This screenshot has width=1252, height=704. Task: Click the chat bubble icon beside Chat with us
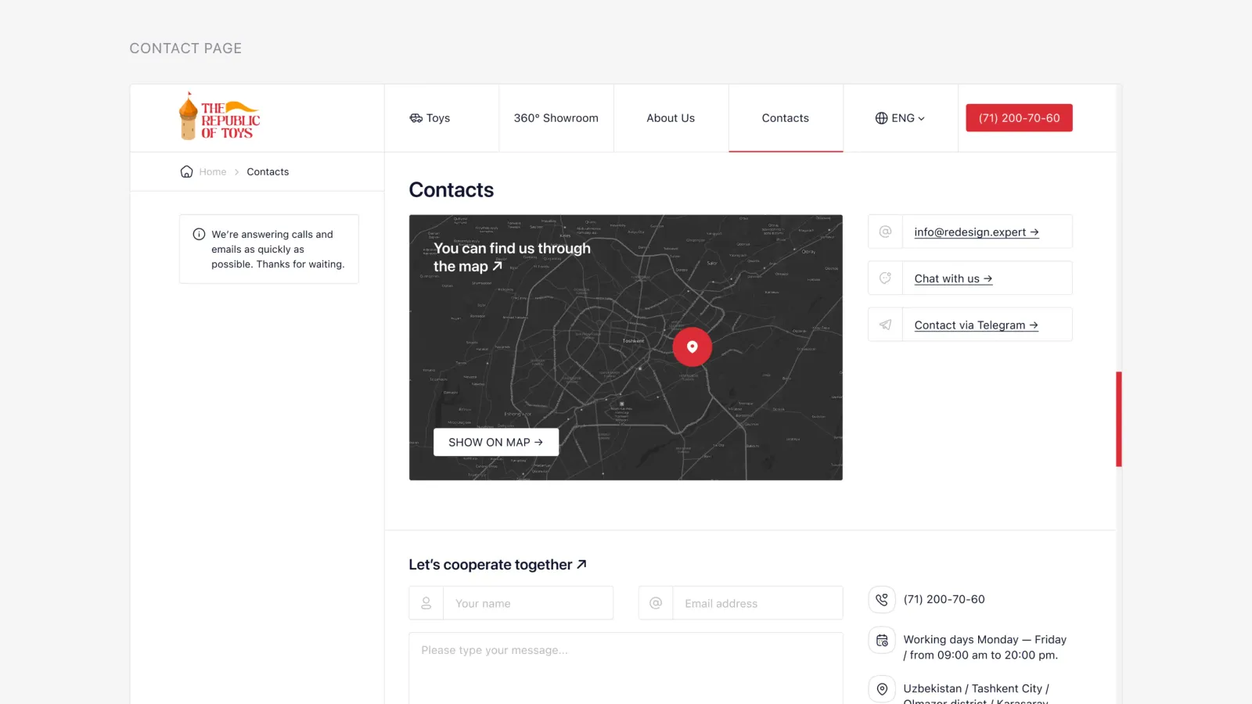pos(885,278)
